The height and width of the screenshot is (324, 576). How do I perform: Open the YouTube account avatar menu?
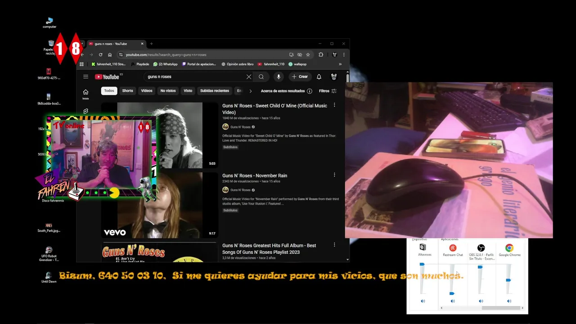click(x=334, y=76)
